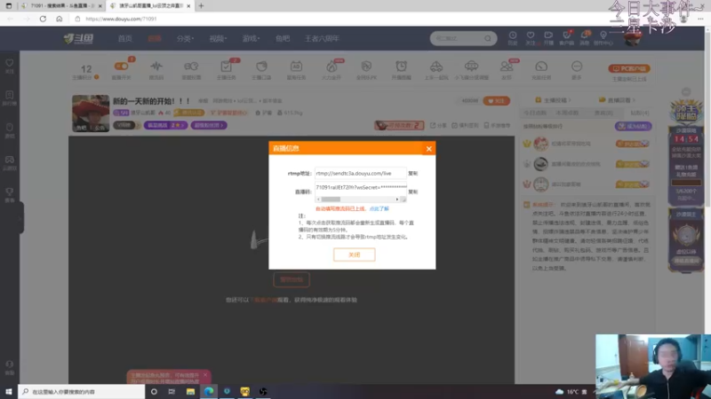Screen dimensions: 711x399
Task: Open the 充能任务 gauge icon
Action: pyautogui.click(x=541, y=66)
